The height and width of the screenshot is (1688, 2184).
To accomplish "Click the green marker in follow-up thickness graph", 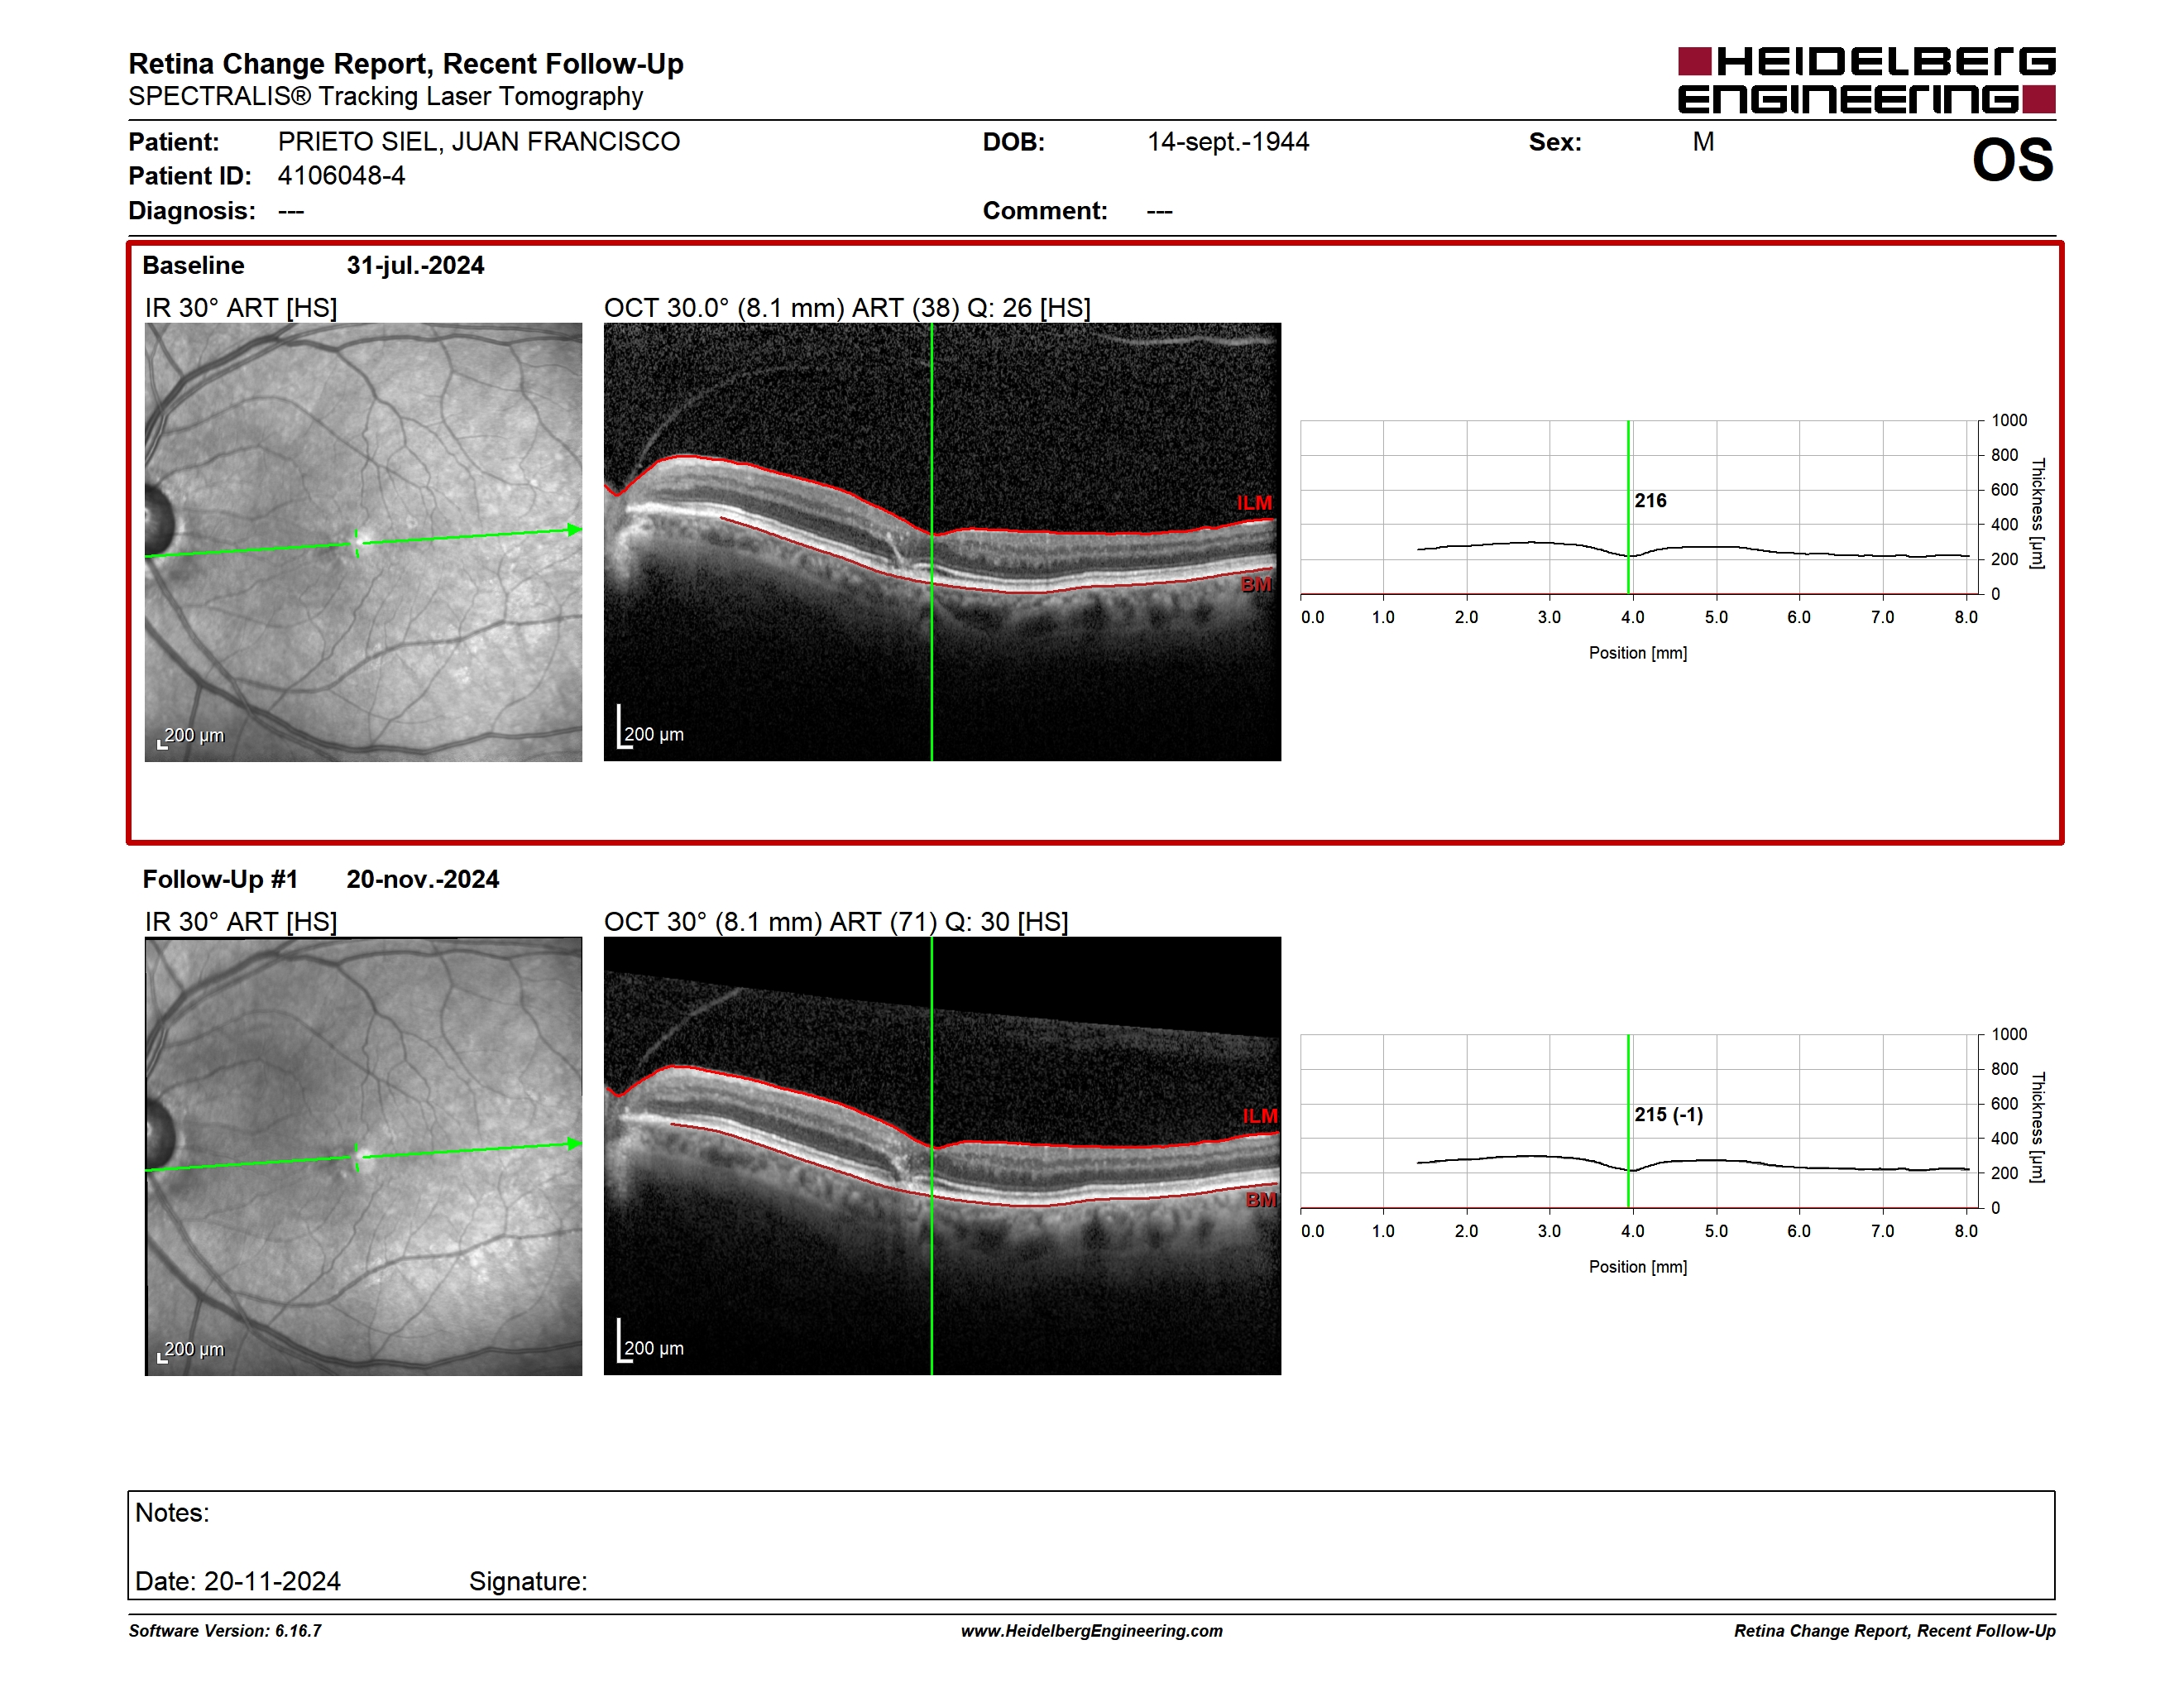I will tap(1628, 1121).
